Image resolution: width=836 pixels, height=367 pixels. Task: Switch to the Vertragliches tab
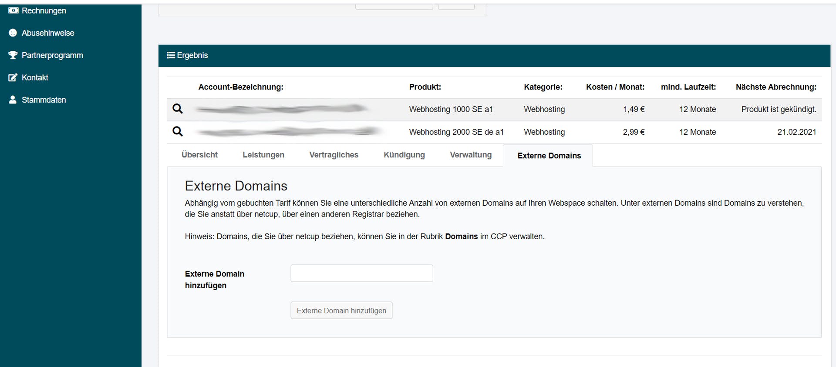tap(334, 155)
